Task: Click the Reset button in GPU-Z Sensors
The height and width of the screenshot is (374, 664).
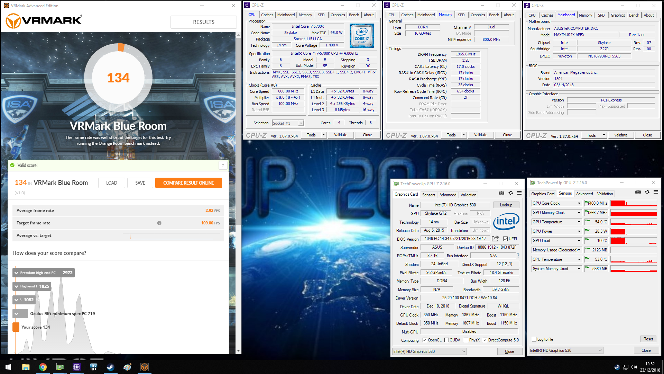Action: pyautogui.click(x=648, y=339)
